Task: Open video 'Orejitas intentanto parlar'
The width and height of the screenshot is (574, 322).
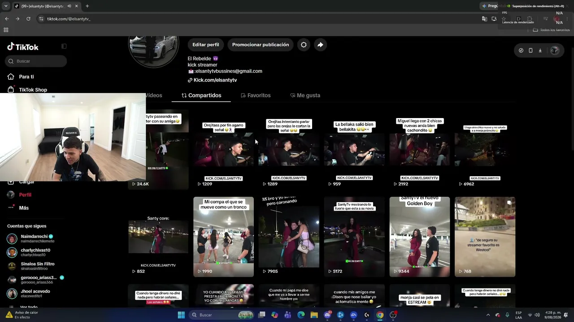Action: tap(289, 150)
